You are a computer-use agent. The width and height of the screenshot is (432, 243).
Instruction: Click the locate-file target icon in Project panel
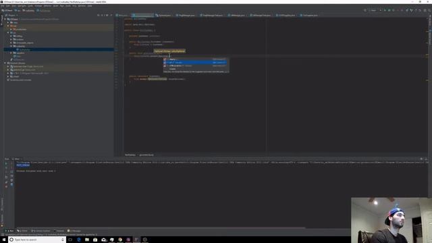[x=99, y=15]
